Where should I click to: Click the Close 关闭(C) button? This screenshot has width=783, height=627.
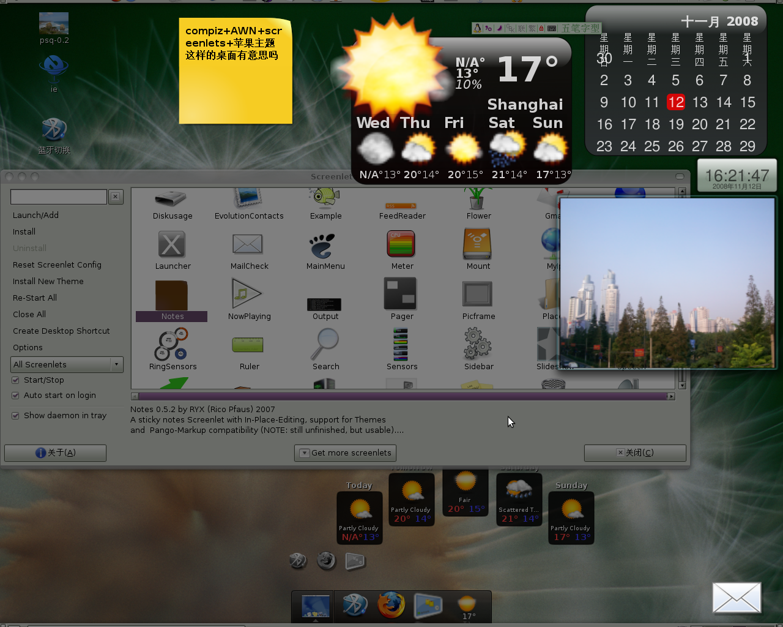(x=635, y=453)
